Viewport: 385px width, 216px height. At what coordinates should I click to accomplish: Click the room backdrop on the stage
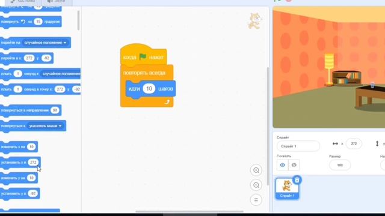click(x=329, y=67)
